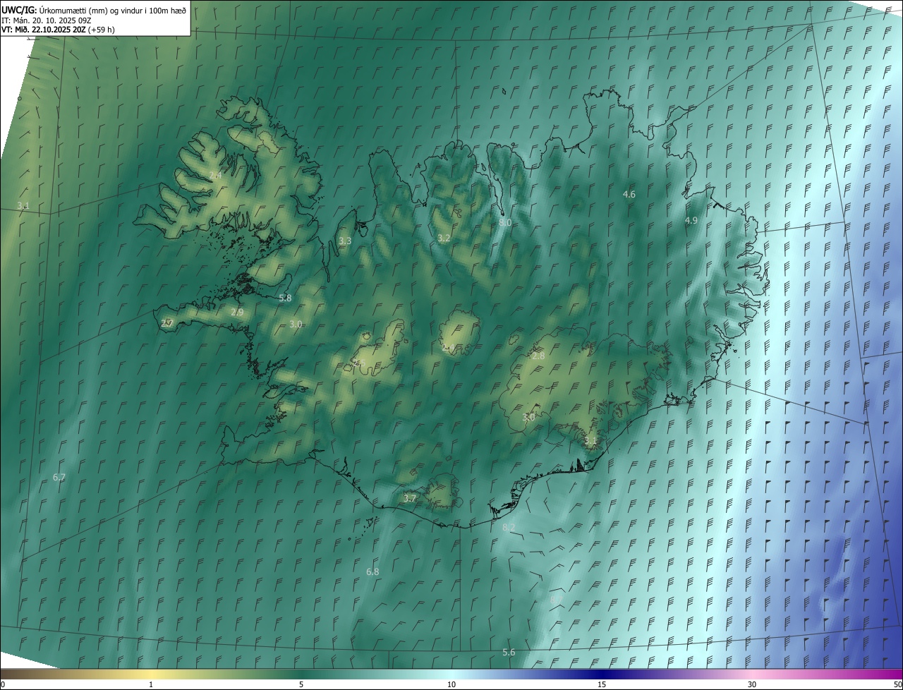Click the 6.7 value label over the ocean
The image size is (903, 690).
[59, 478]
